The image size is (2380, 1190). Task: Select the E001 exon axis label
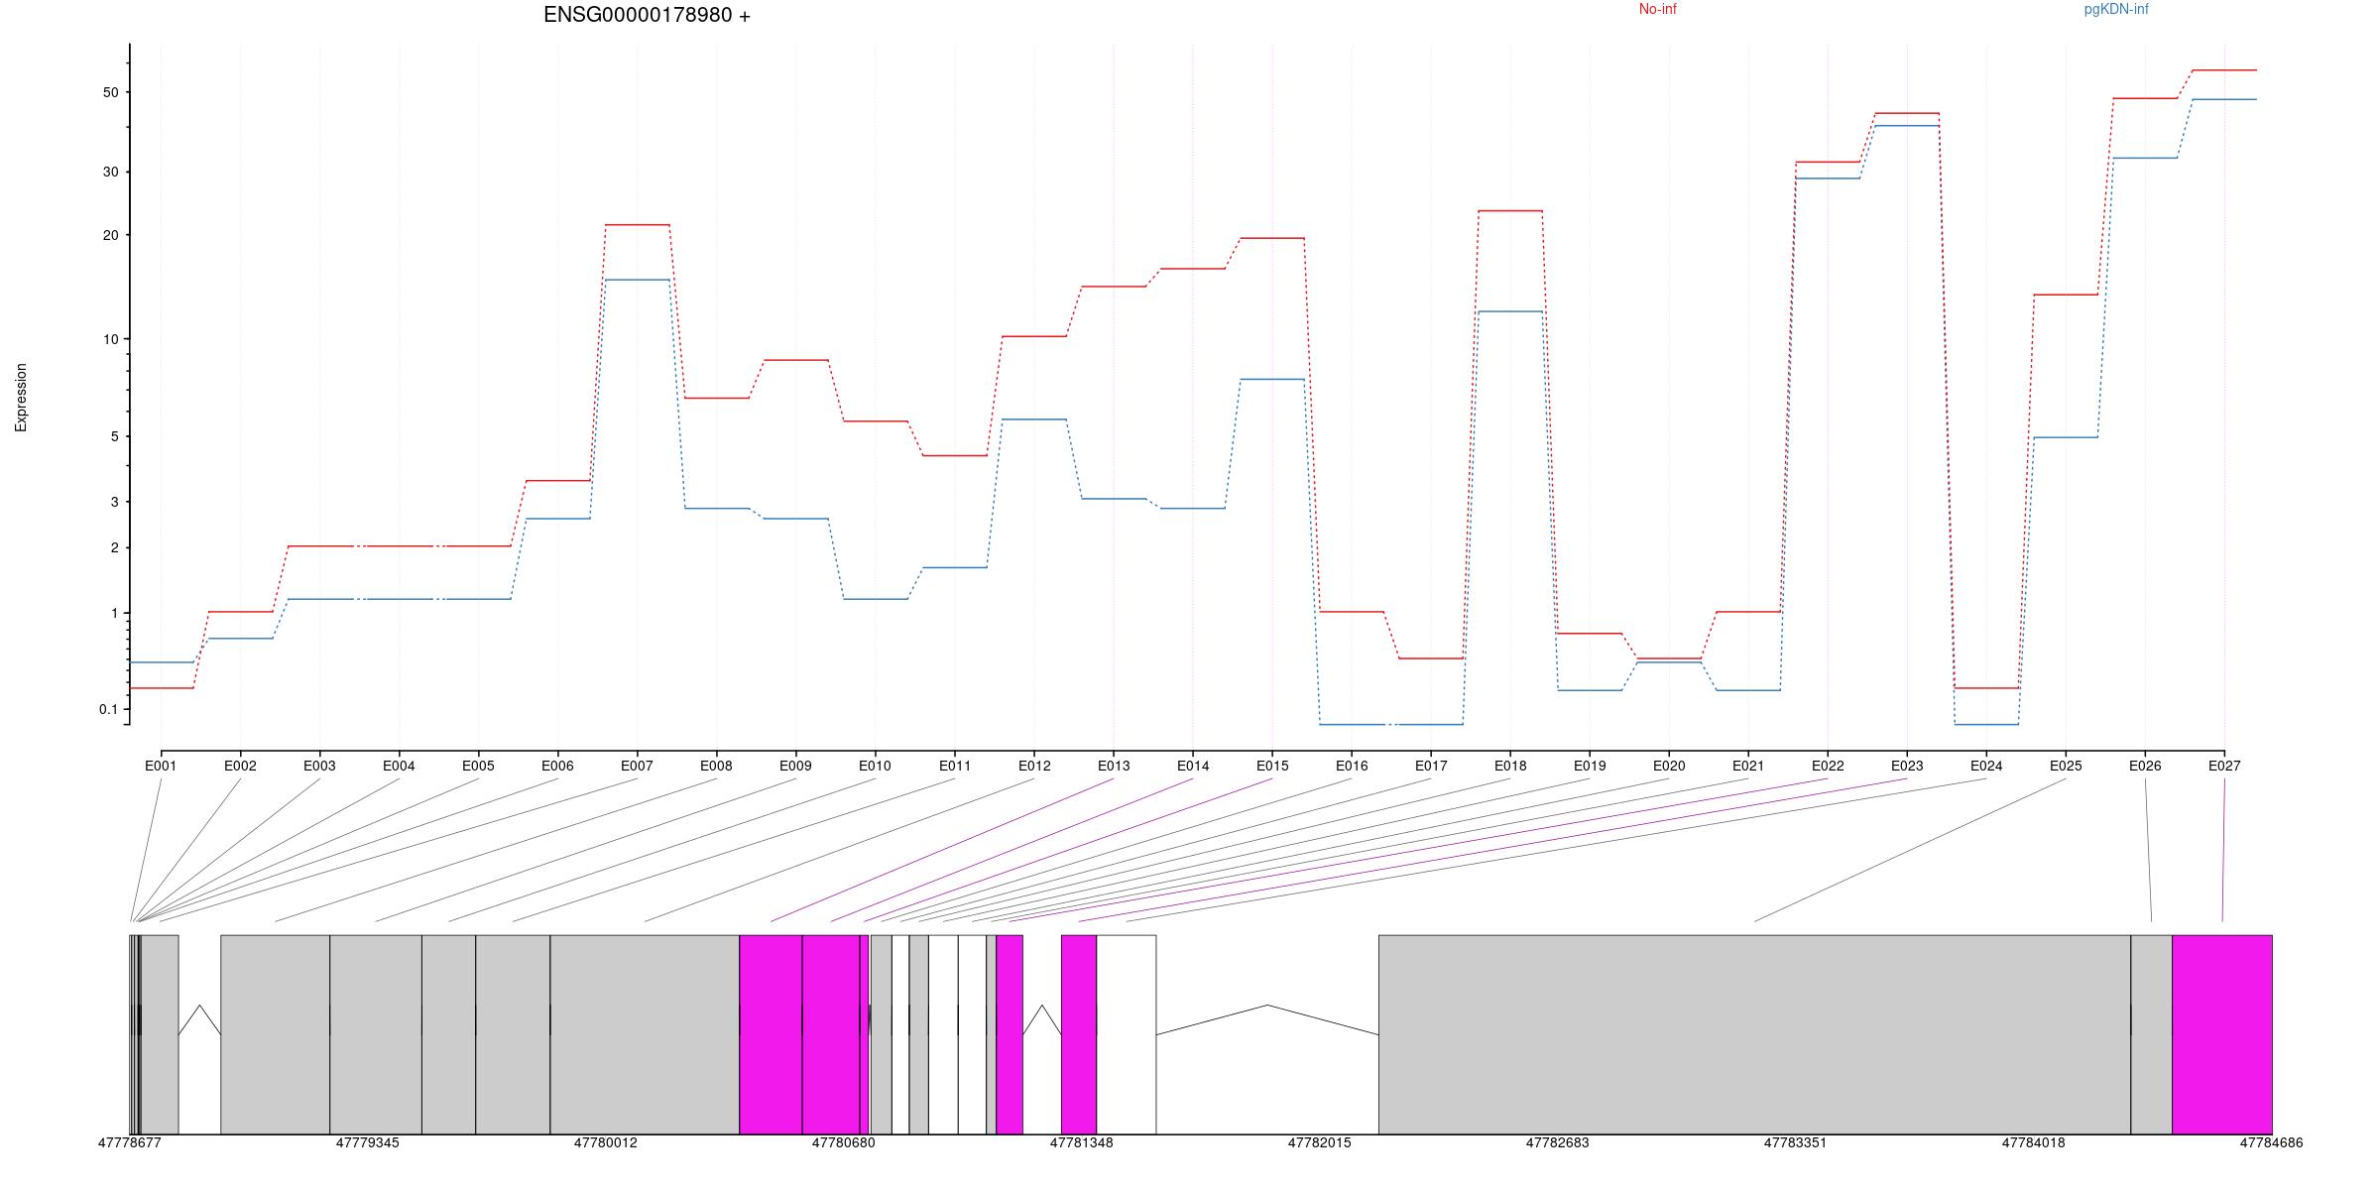coord(161,766)
